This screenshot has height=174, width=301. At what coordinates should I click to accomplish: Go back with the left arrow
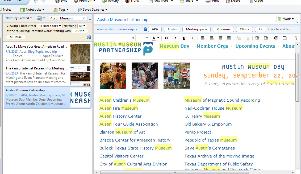tap(36, 1)
